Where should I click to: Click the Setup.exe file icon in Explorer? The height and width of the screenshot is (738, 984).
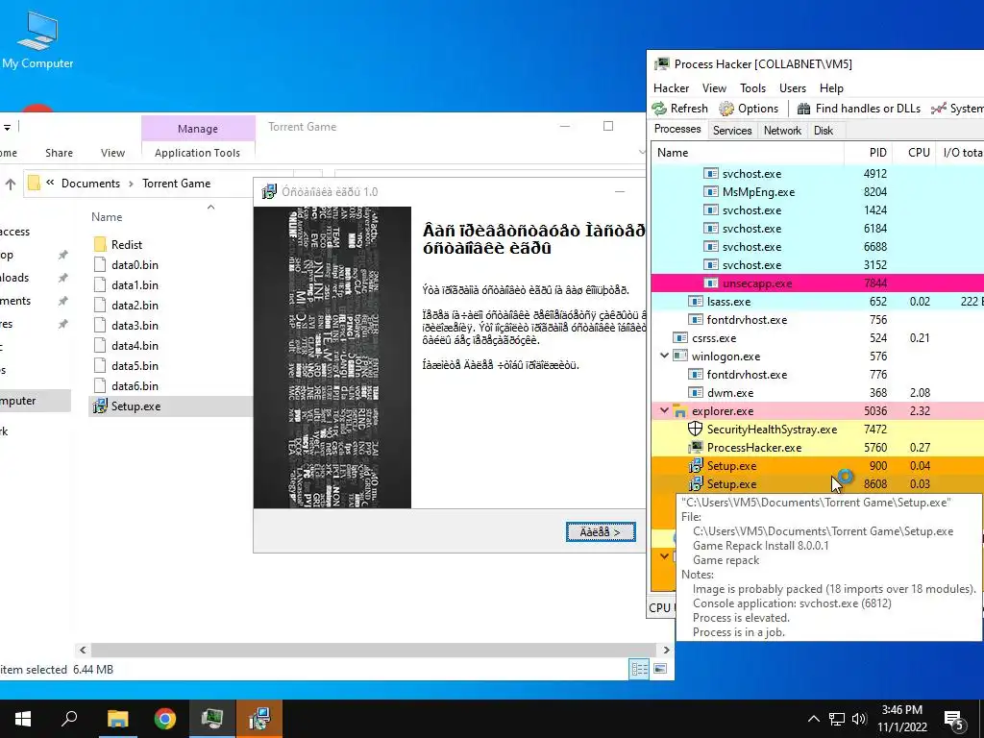tap(100, 406)
